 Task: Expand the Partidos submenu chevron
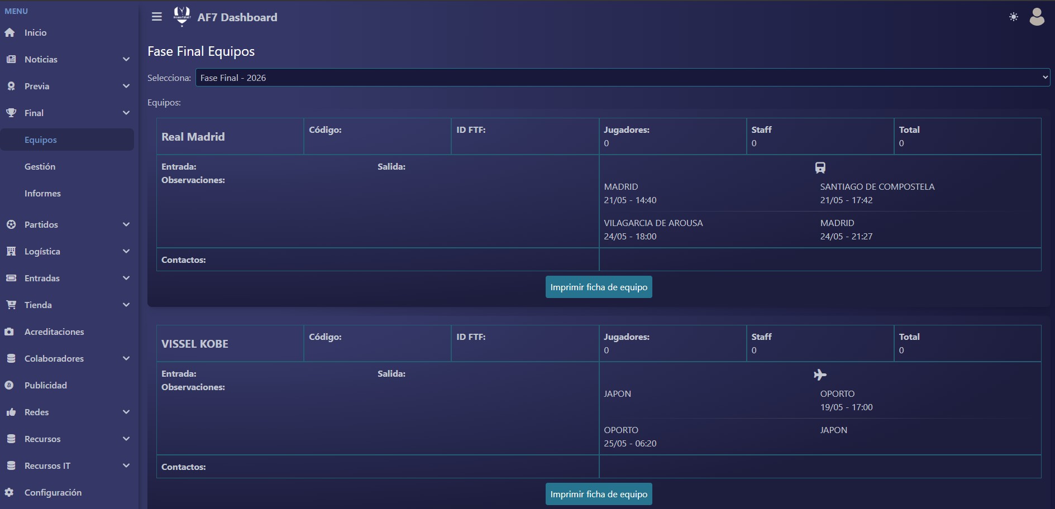click(x=126, y=224)
